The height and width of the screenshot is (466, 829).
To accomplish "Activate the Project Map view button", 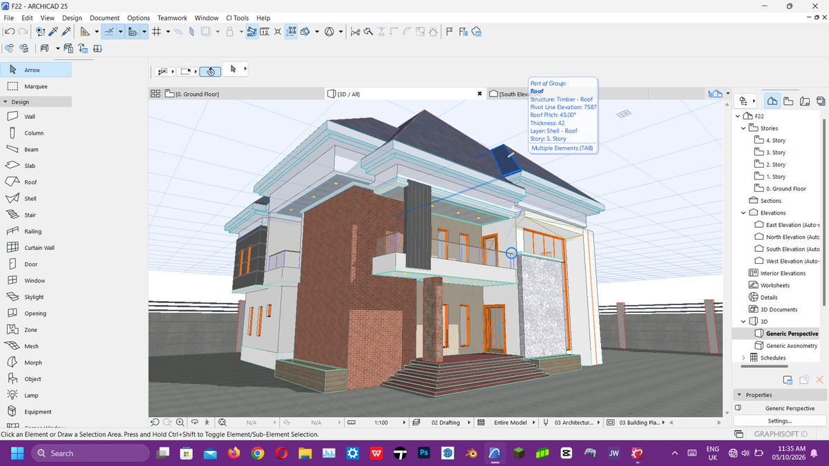I will tap(772, 101).
